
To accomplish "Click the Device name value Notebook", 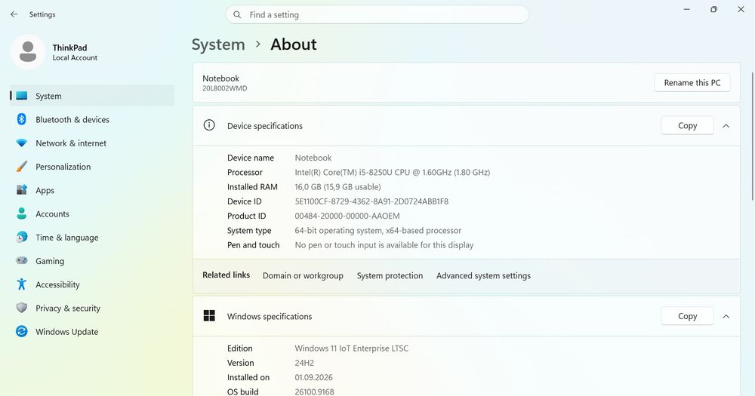I will coord(313,158).
